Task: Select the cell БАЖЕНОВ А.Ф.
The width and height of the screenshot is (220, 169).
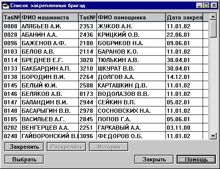Action: click(x=49, y=43)
